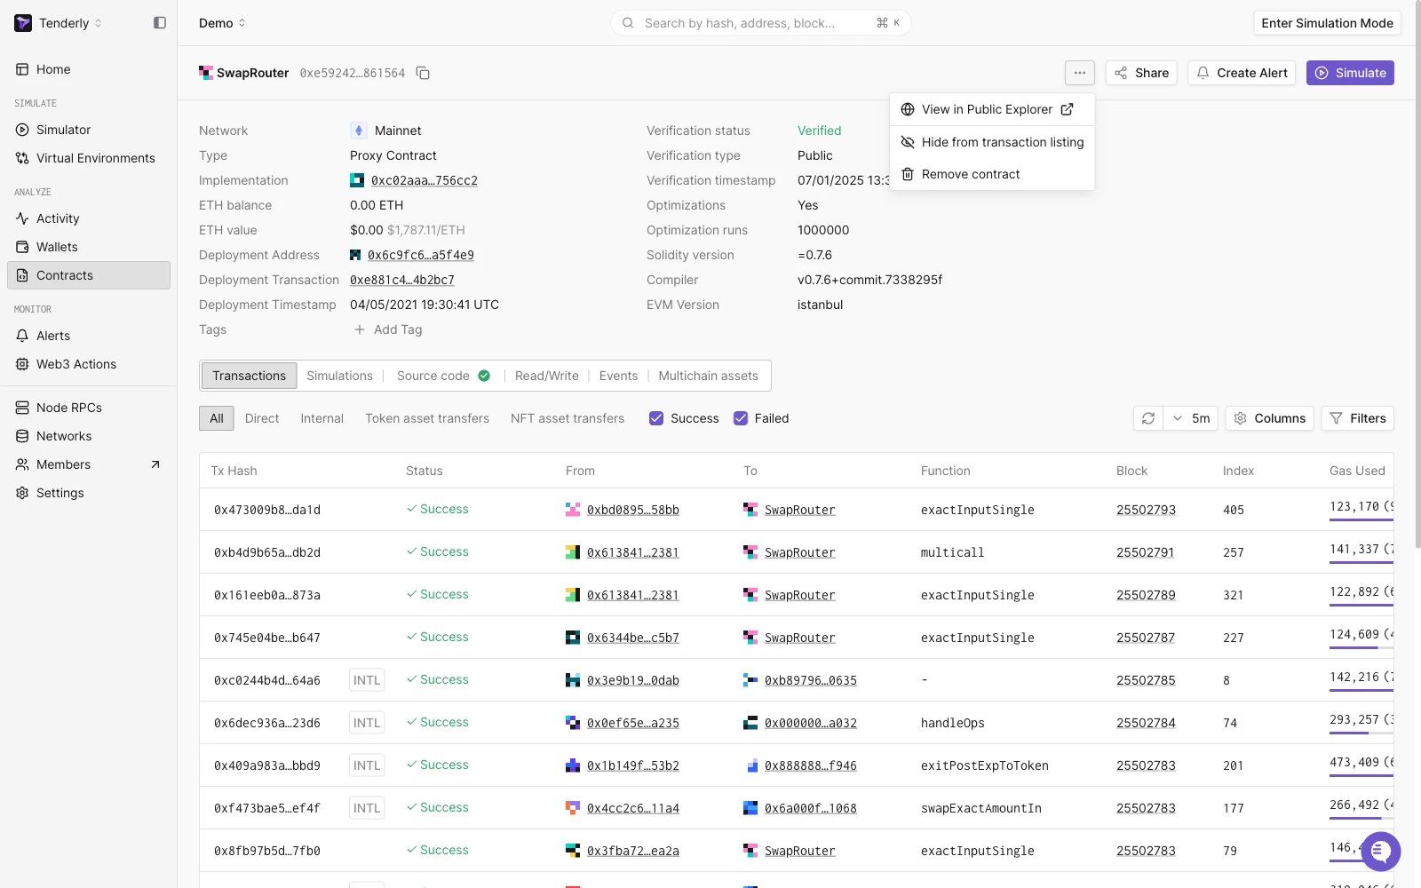
Task: Select the All transactions filter
Action: 217,418
